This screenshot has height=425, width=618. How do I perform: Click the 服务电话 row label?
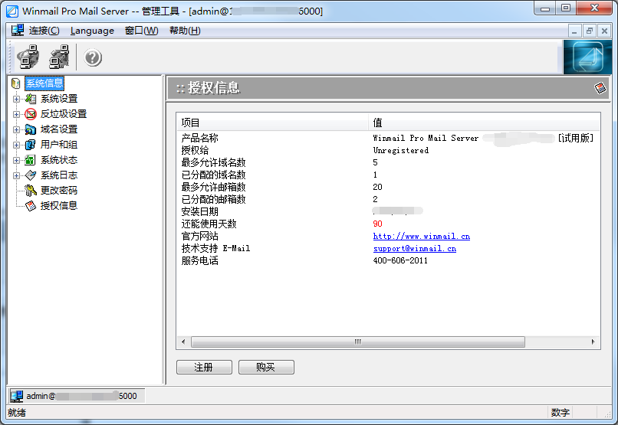200,260
